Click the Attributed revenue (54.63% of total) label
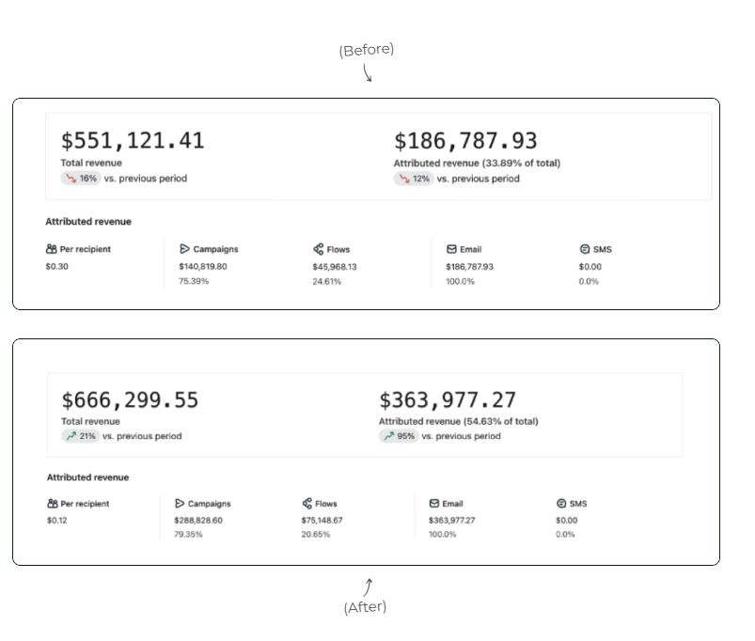 (458, 422)
